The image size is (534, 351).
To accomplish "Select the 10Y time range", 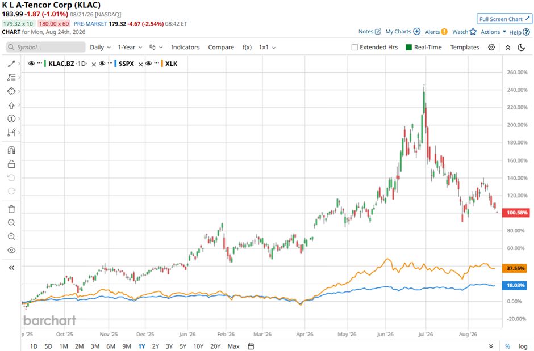I will [x=198, y=346].
